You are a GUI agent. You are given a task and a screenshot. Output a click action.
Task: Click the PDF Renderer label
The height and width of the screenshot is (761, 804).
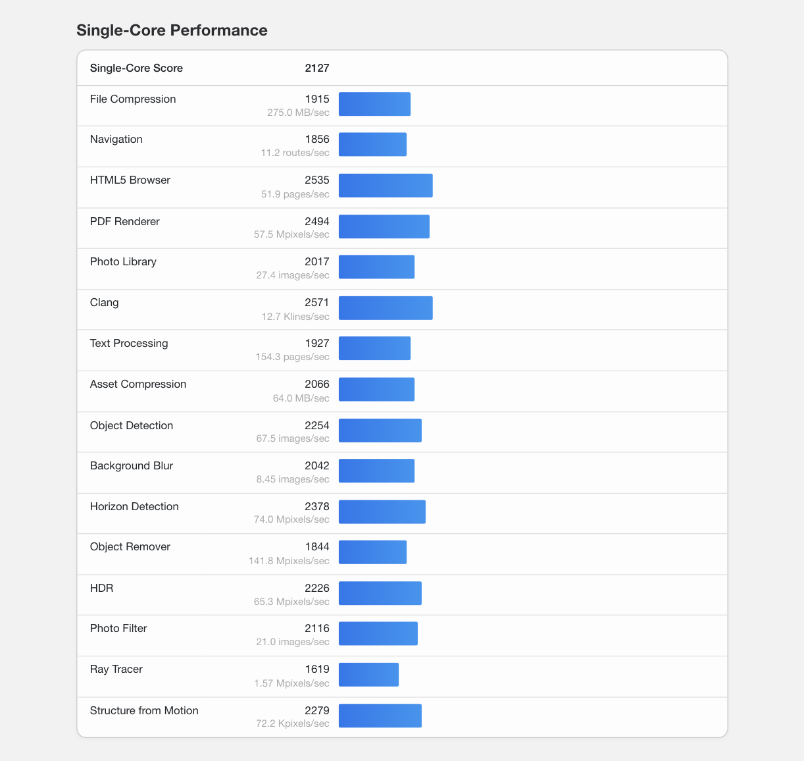pos(125,222)
